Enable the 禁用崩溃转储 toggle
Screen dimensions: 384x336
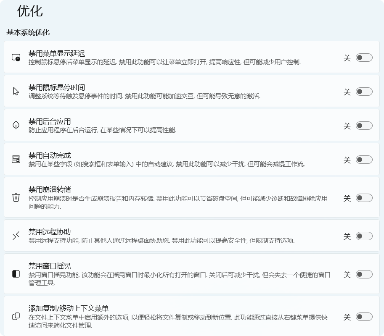pos(364,198)
